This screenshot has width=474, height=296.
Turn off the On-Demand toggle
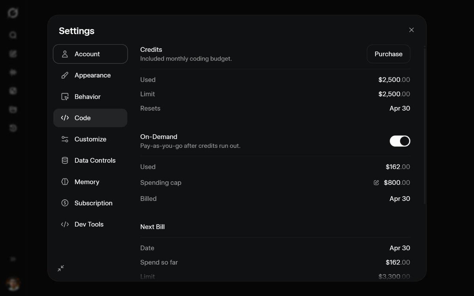tap(400, 141)
